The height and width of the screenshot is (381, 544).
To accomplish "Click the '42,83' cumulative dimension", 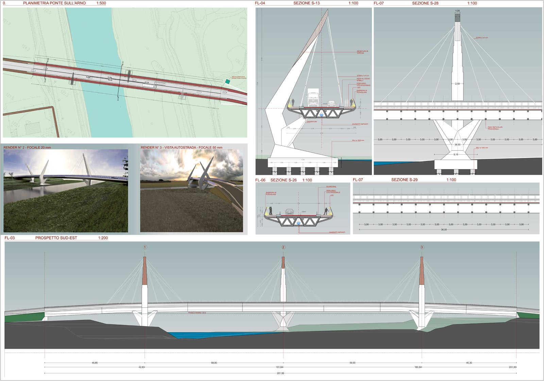I will 141,367.
